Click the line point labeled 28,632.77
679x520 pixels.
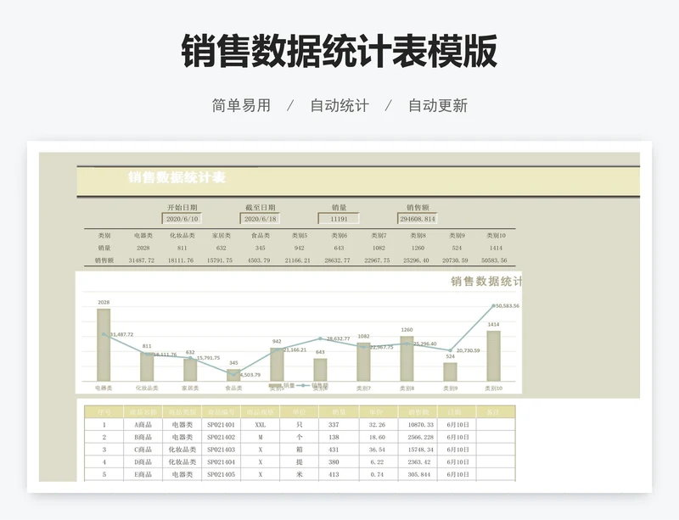click(x=321, y=338)
